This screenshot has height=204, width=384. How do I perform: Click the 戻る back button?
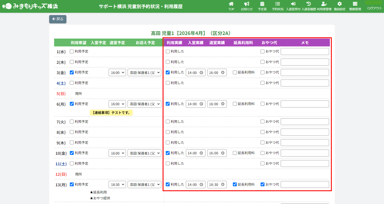point(58,19)
